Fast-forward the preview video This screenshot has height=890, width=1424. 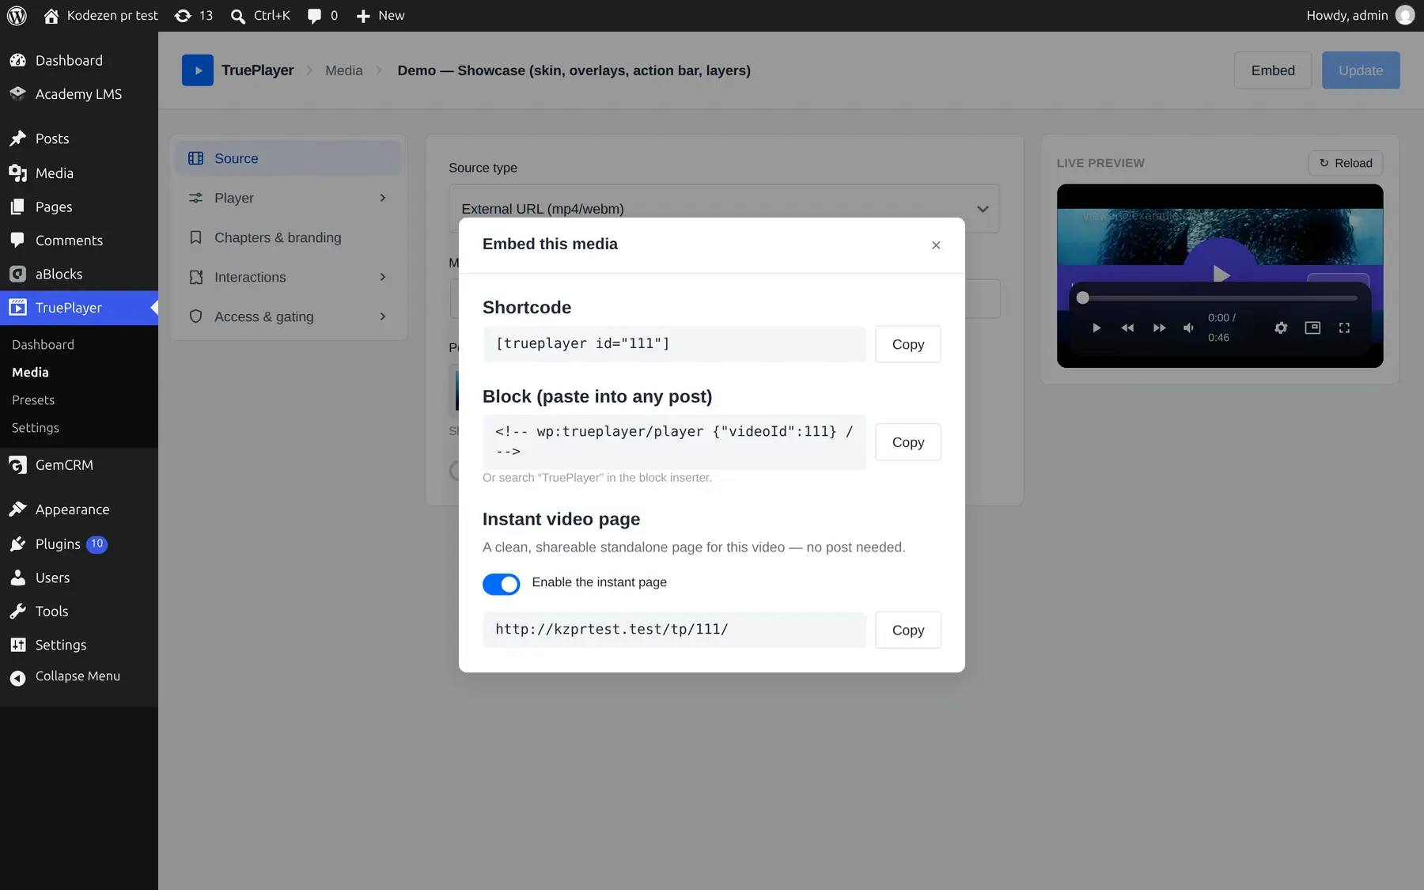[x=1159, y=328]
